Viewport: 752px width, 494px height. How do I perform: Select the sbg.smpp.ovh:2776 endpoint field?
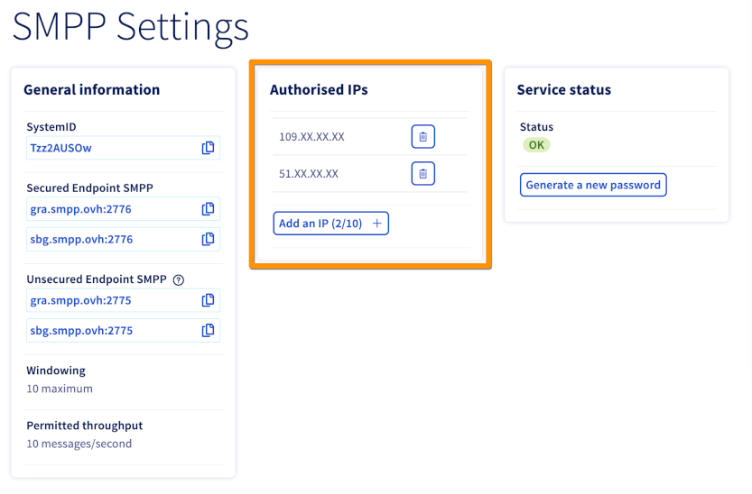pyautogui.click(x=108, y=239)
